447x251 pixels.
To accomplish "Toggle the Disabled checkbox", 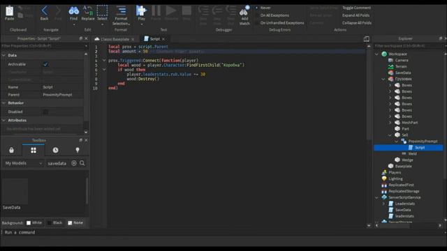I will pos(45,112).
